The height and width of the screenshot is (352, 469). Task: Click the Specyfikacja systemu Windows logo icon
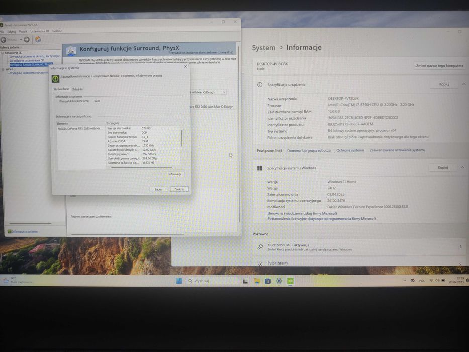[259, 168]
